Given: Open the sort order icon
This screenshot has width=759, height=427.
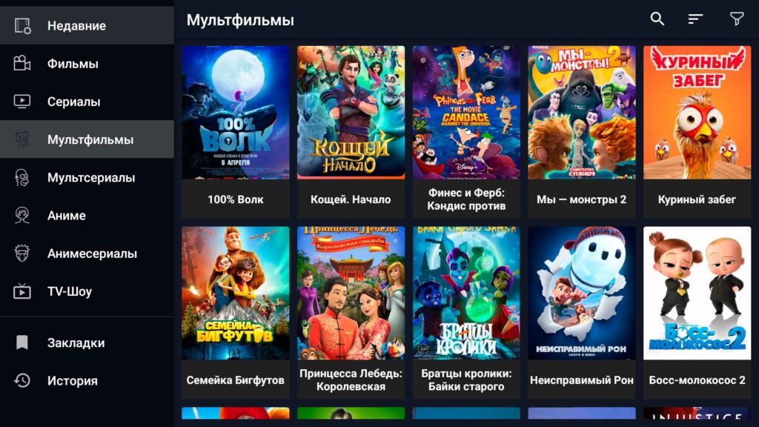Looking at the screenshot, I should (695, 19).
